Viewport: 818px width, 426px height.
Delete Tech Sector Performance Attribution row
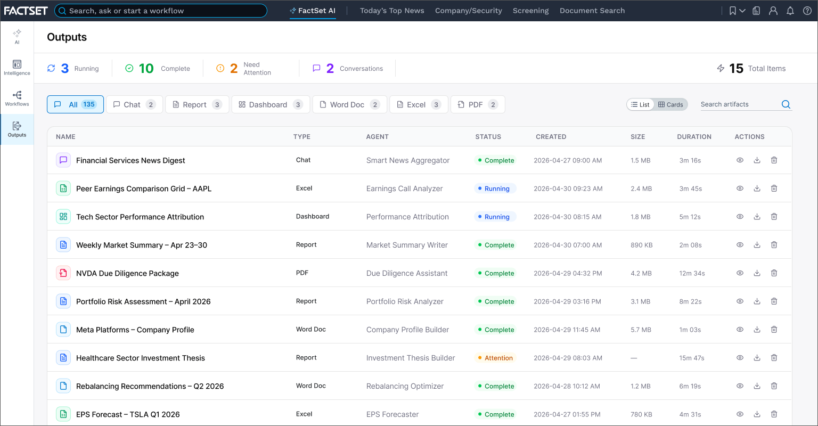click(774, 216)
